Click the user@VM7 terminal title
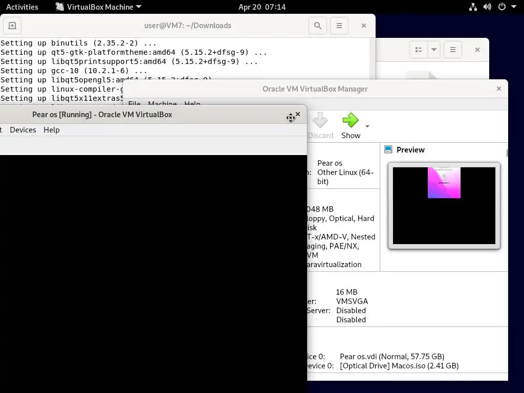This screenshot has height=393, width=524. pyautogui.click(x=187, y=26)
